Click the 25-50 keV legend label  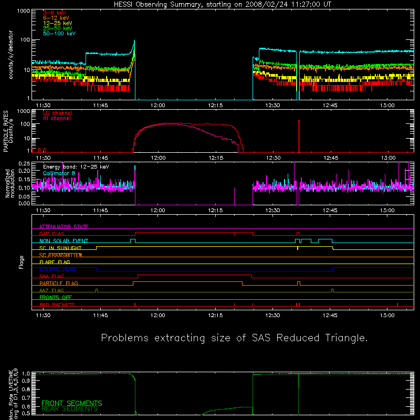click(57, 28)
